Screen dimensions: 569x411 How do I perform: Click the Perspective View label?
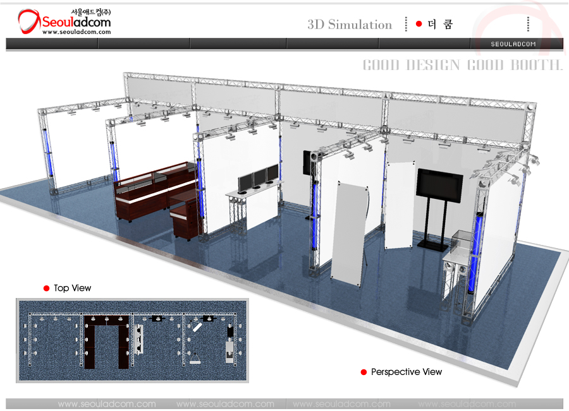click(407, 372)
